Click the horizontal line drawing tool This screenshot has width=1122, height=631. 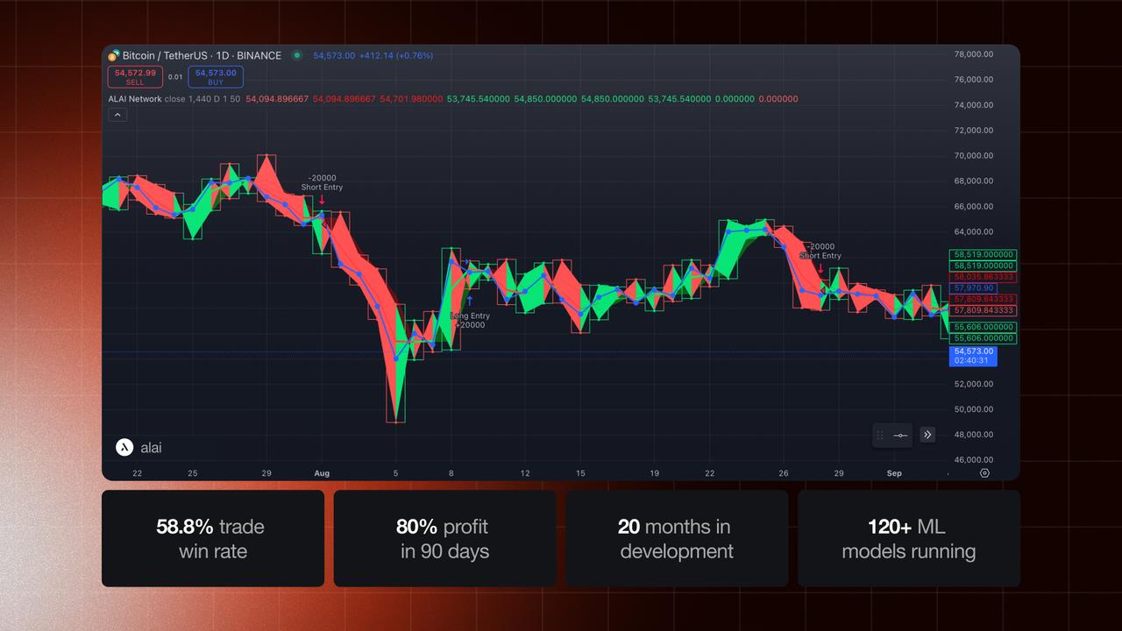900,435
